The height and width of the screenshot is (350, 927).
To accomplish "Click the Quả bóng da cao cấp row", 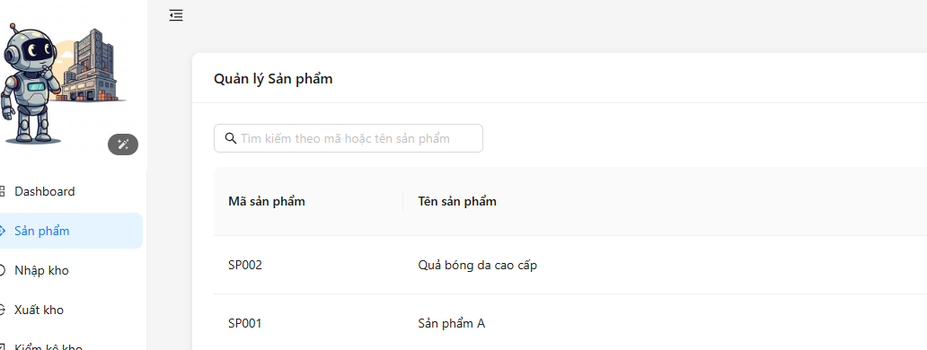I will pyautogui.click(x=570, y=265).
